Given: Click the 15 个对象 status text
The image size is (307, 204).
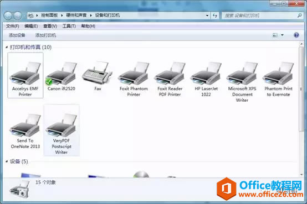Looking at the screenshot, I should [45, 182].
